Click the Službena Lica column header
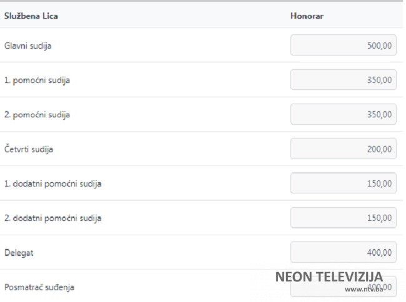The image size is (406, 302). [31, 16]
